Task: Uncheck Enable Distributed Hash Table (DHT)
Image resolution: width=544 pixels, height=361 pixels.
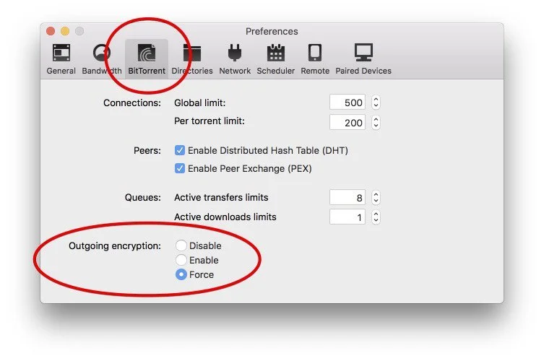Action: coord(181,151)
